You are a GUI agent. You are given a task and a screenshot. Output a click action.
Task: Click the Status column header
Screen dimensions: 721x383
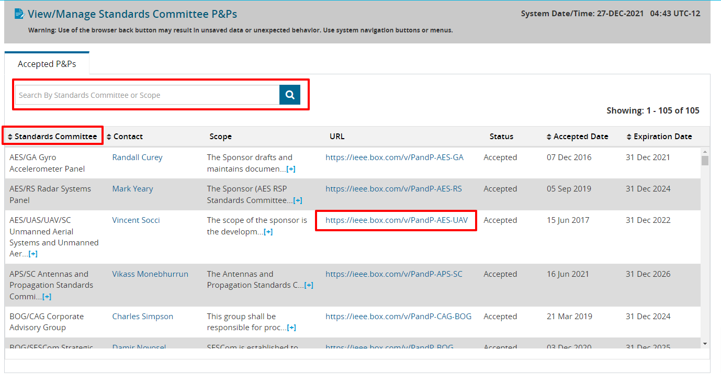coord(501,137)
